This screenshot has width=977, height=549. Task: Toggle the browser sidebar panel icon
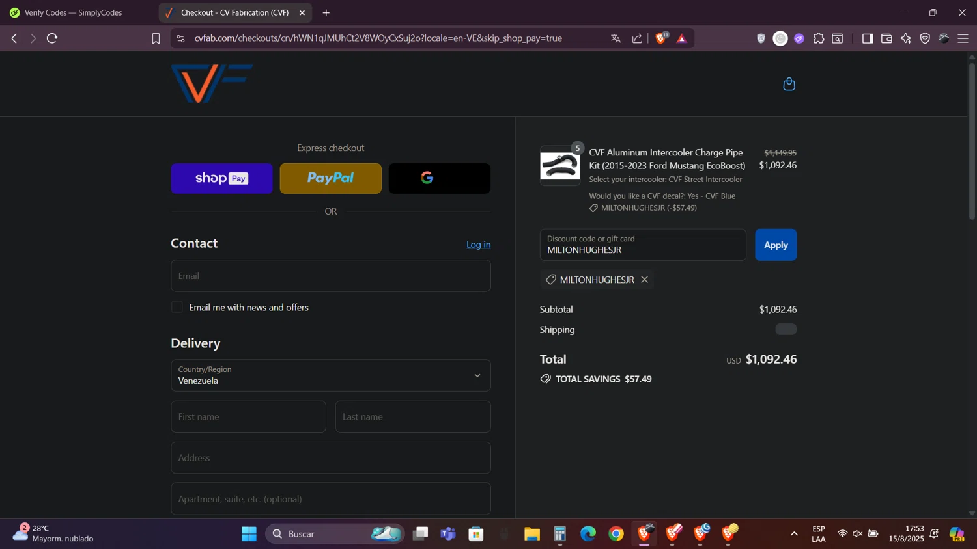tap(867, 38)
